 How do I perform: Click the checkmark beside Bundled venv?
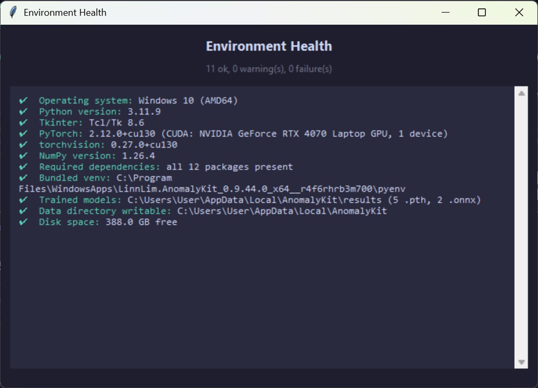[x=23, y=177]
